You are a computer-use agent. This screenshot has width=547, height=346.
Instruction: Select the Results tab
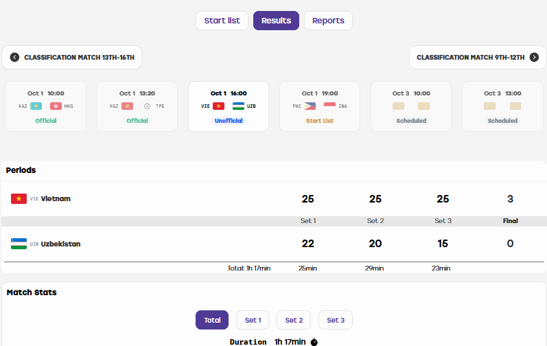pyautogui.click(x=276, y=21)
